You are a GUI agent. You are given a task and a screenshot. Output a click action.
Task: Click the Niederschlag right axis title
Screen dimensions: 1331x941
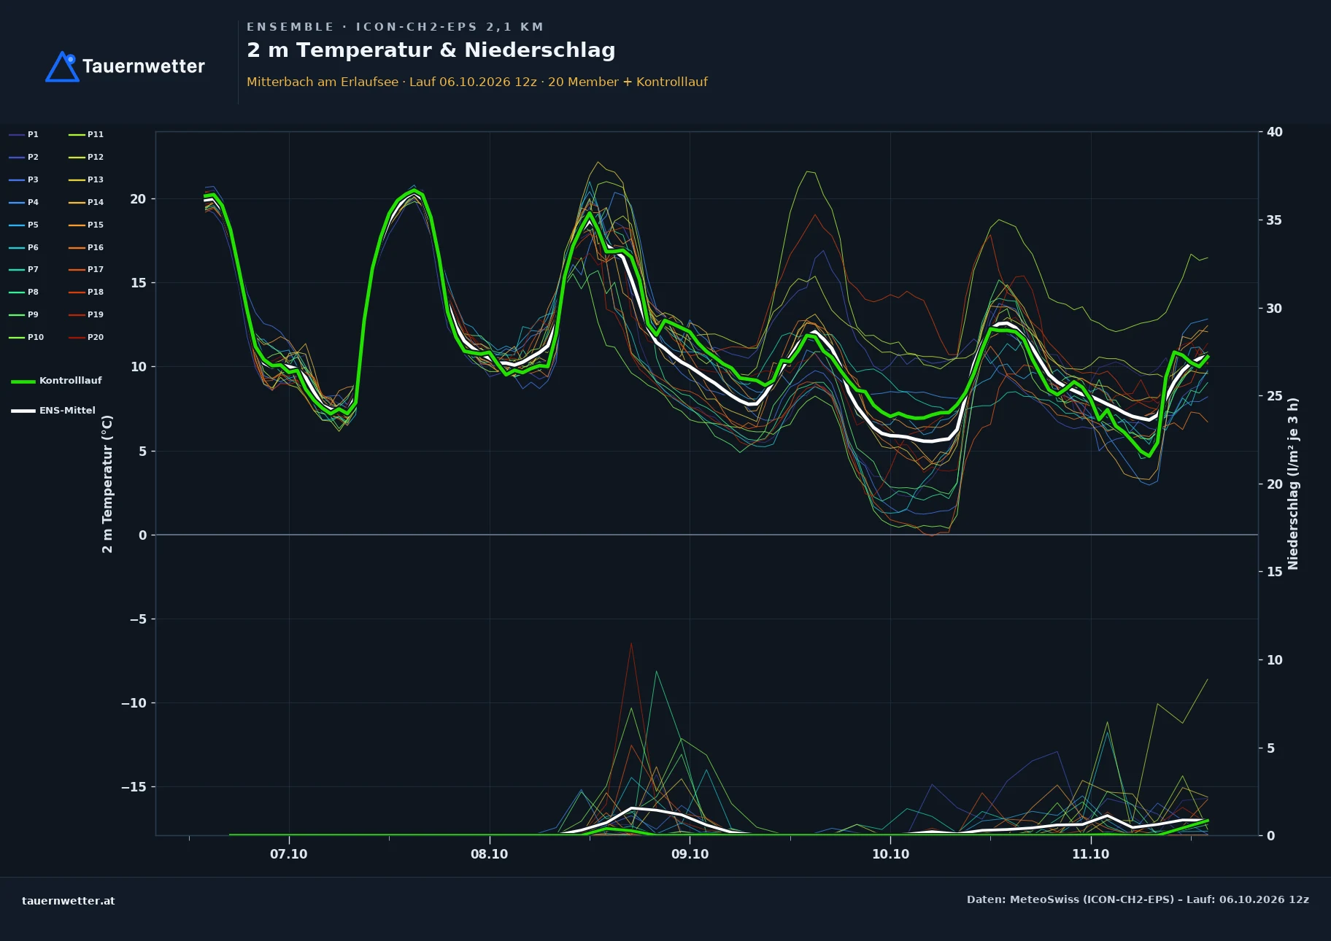coord(1293,484)
